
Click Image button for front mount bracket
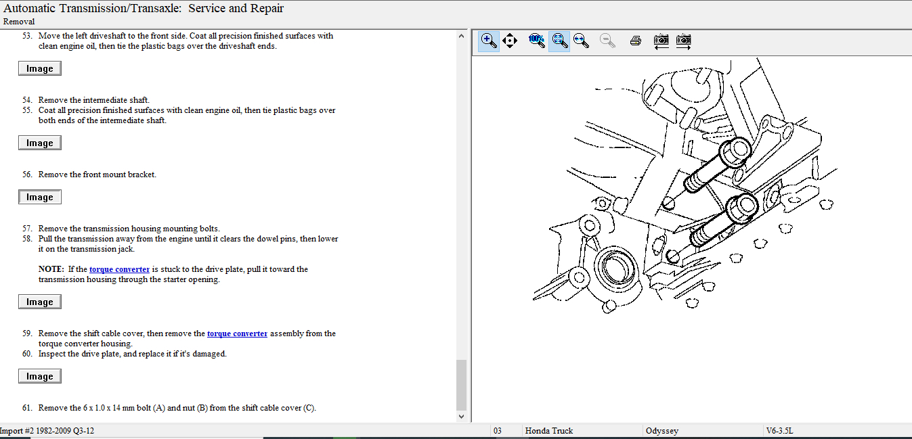pos(40,197)
